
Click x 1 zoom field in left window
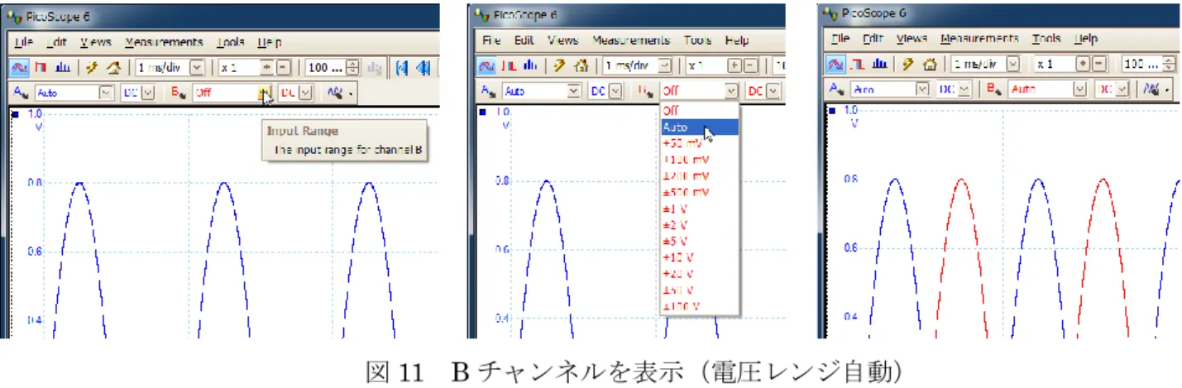click(239, 68)
